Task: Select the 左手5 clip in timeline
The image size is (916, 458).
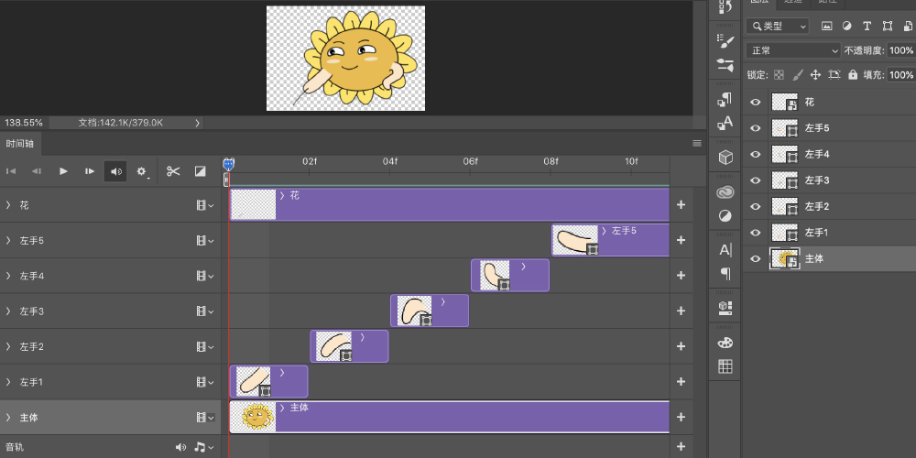Action: (610, 240)
